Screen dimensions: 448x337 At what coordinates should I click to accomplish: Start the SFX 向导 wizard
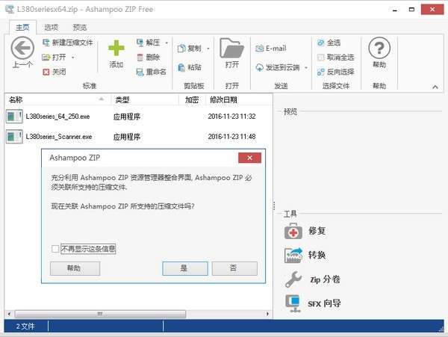pyautogui.click(x=293, y=303)
